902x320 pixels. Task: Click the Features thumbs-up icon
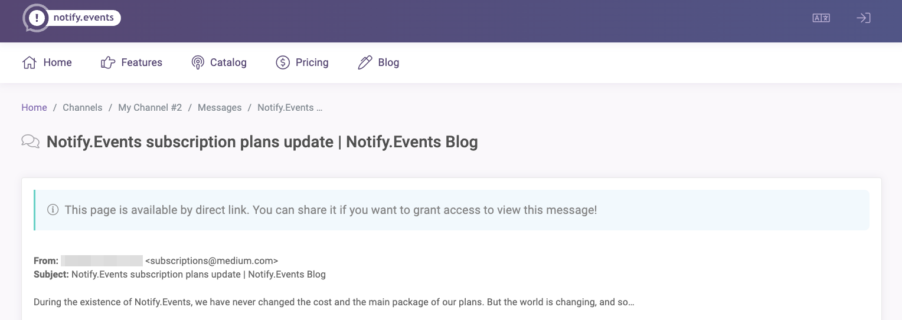108,62
